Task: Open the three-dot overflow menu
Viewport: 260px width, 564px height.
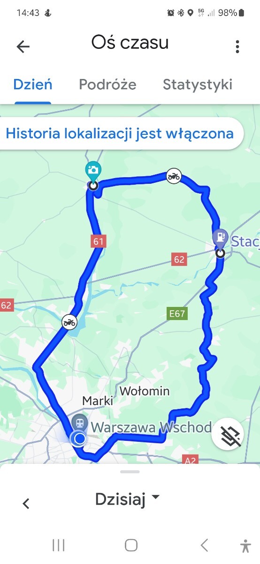Action: (237, 46)
